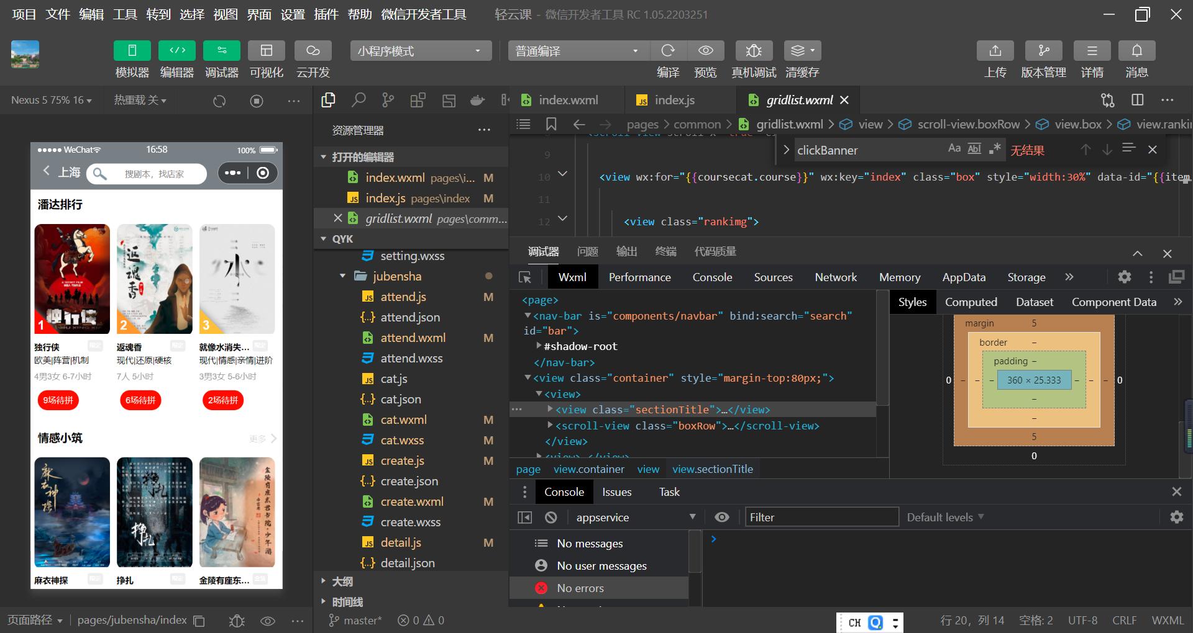Click view.container in the breadcrumb

(x=588, y=469)
